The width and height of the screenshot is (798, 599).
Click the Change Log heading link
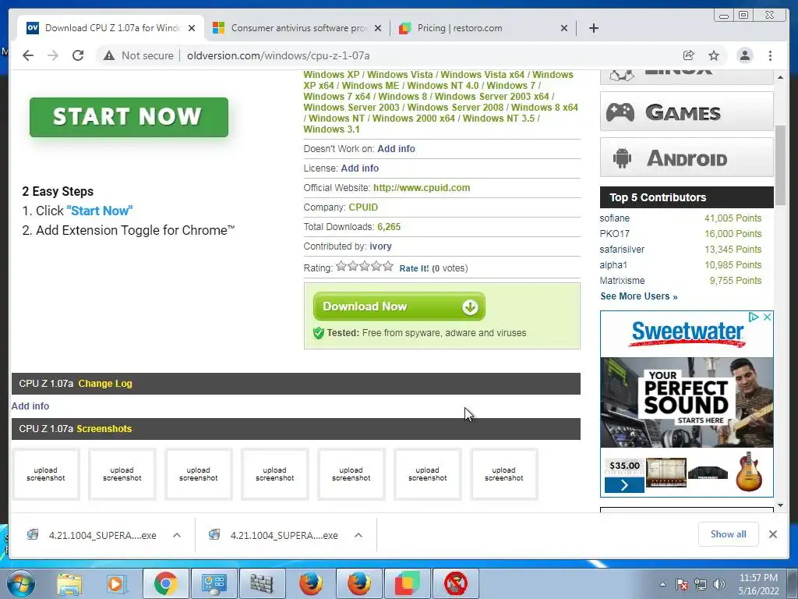[x=105, y=384]
